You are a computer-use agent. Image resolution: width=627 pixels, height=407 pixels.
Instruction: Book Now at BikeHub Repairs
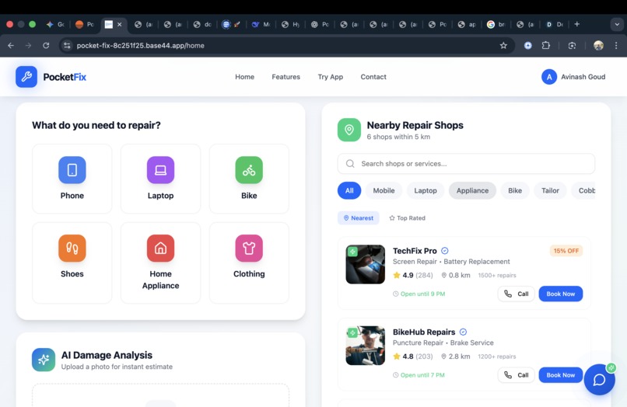click(x=560, y=375)
